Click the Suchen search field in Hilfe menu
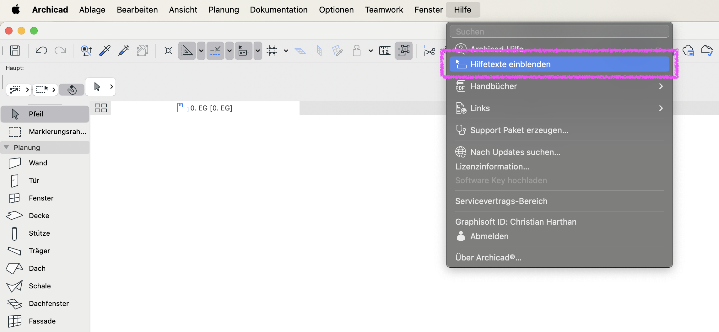The width and height of the screenshot is (719, 332). click(x=560, y=31)
